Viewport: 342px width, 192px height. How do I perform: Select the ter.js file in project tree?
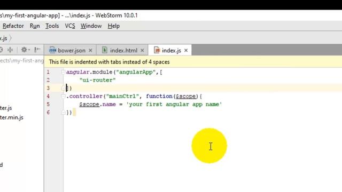click(x=6, y=108)
